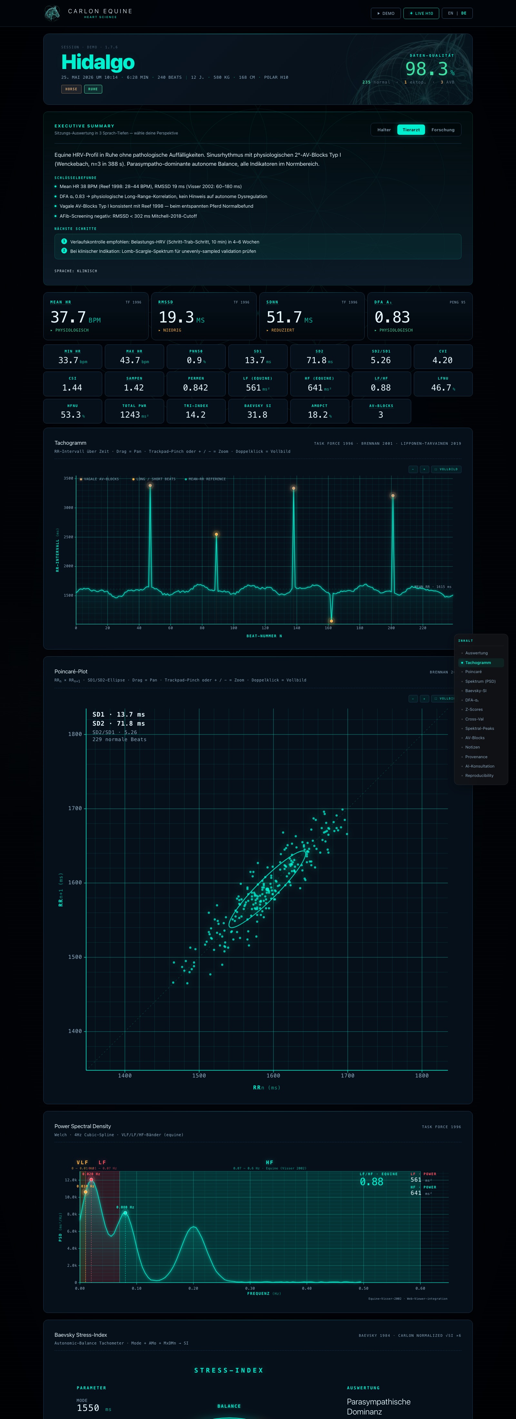This screenshot has height=1419, width=516.
Task: Zoom in the Tachogramm with plus button
Action: pyautogui.click(x=424, y=469)
